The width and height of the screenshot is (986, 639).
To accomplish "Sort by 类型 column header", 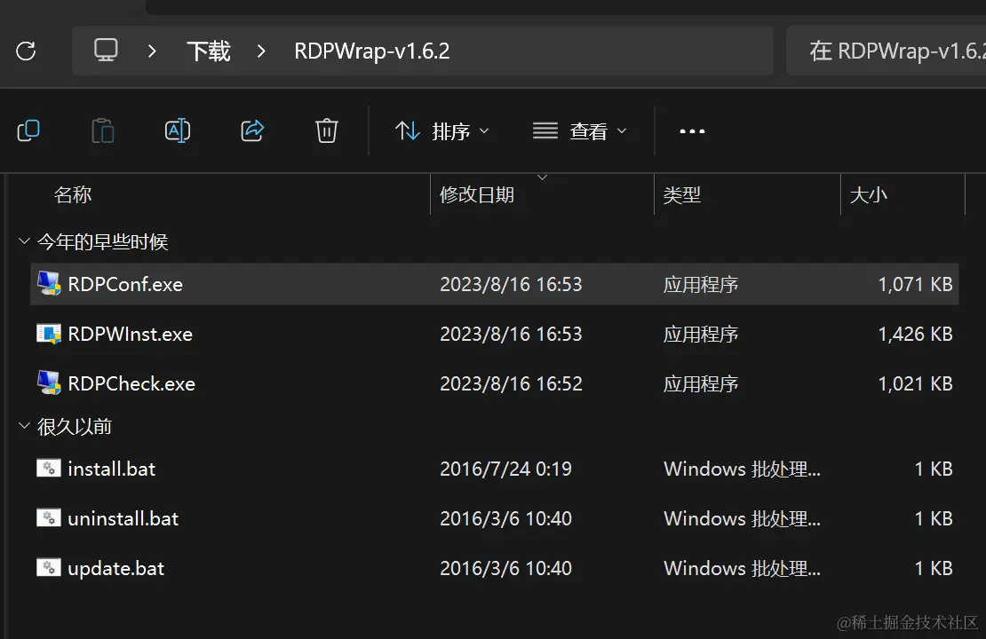I will point(681,194).
